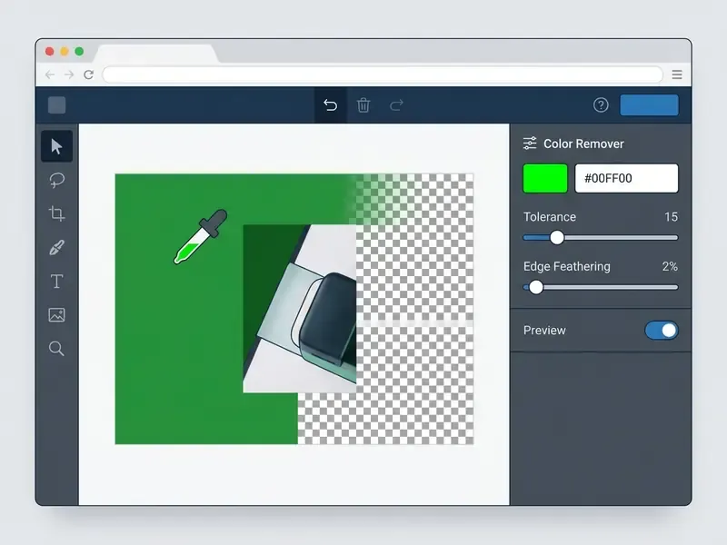This screenshot has width=727, height=545.
Task: Click the Color Remover sliders icon
Action: 530,144
